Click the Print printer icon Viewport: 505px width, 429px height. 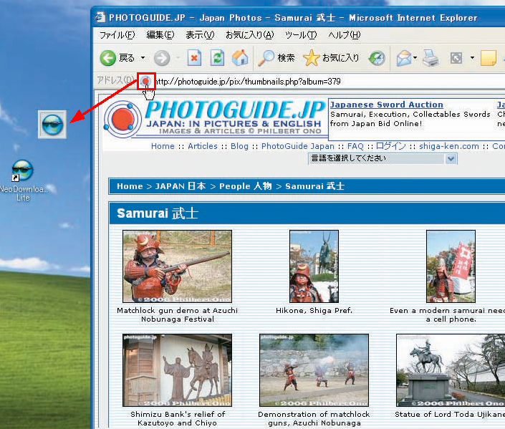pos(431,58)
